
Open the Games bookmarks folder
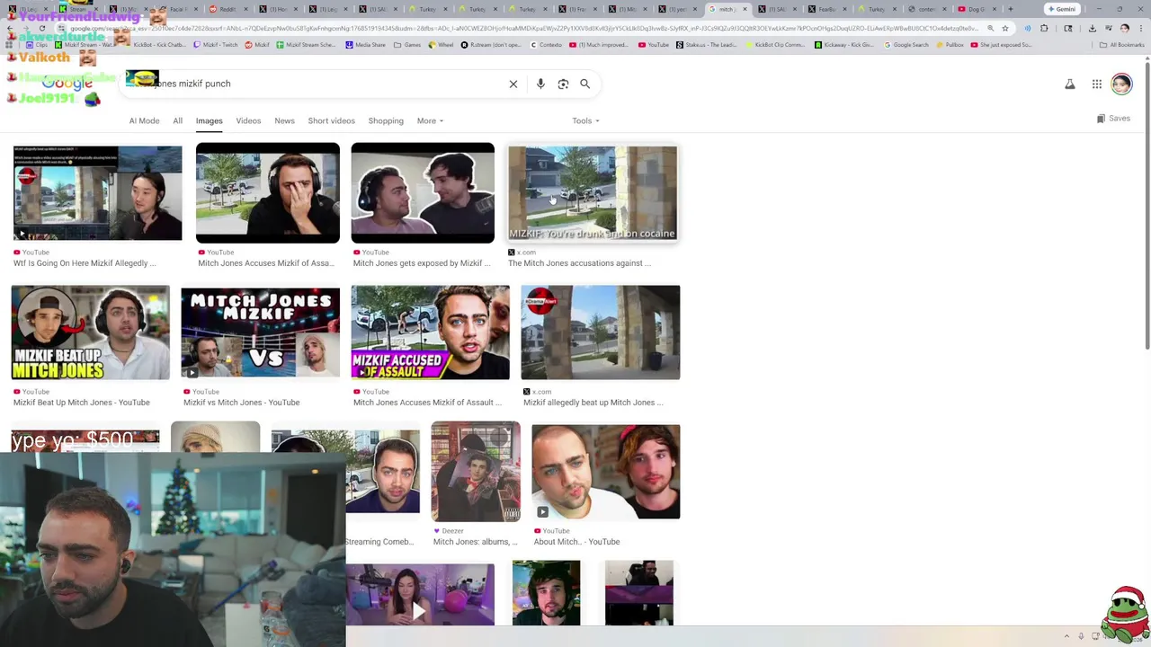pos(407,45)
